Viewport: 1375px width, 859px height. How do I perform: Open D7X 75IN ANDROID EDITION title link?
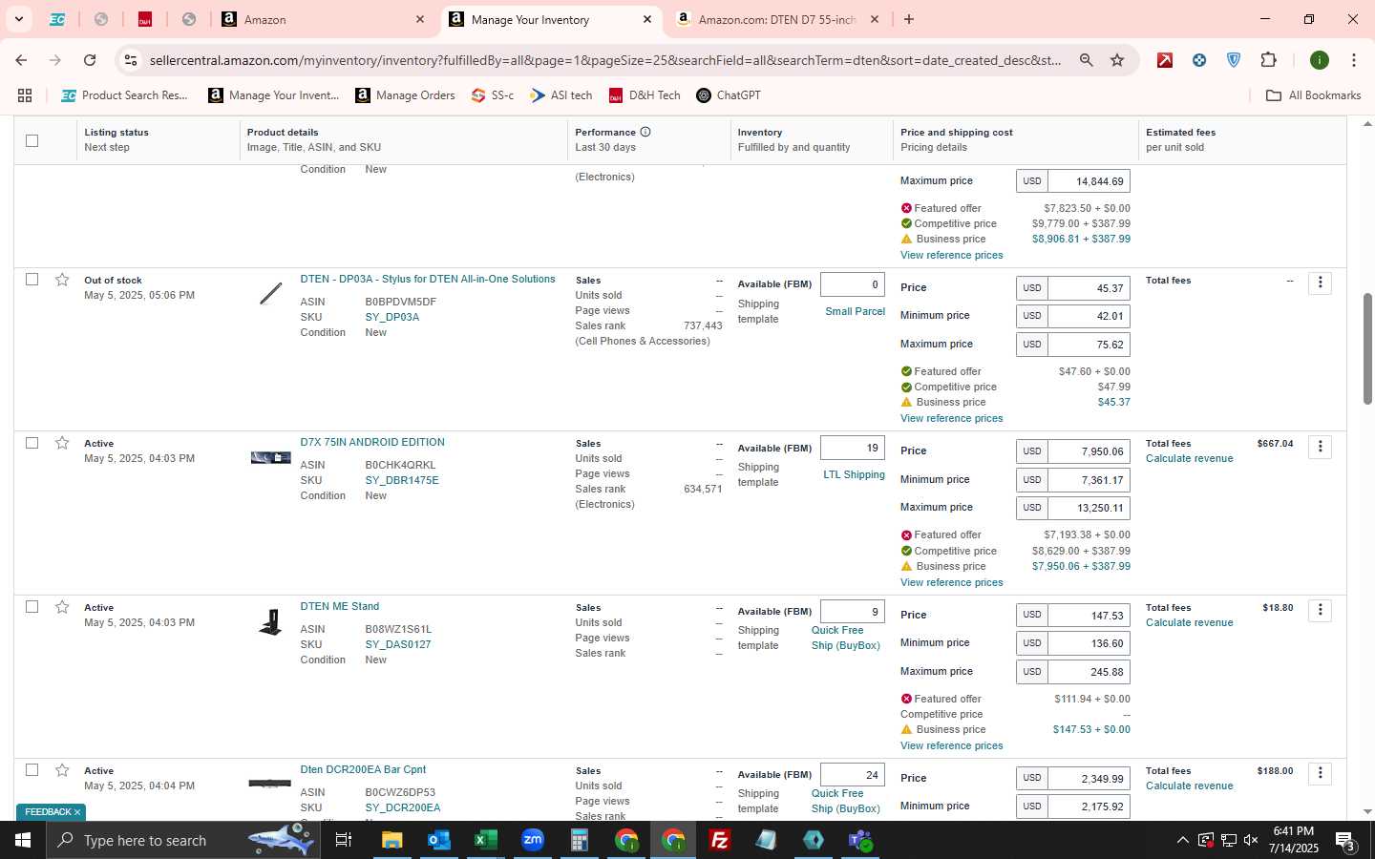point(372,442)
